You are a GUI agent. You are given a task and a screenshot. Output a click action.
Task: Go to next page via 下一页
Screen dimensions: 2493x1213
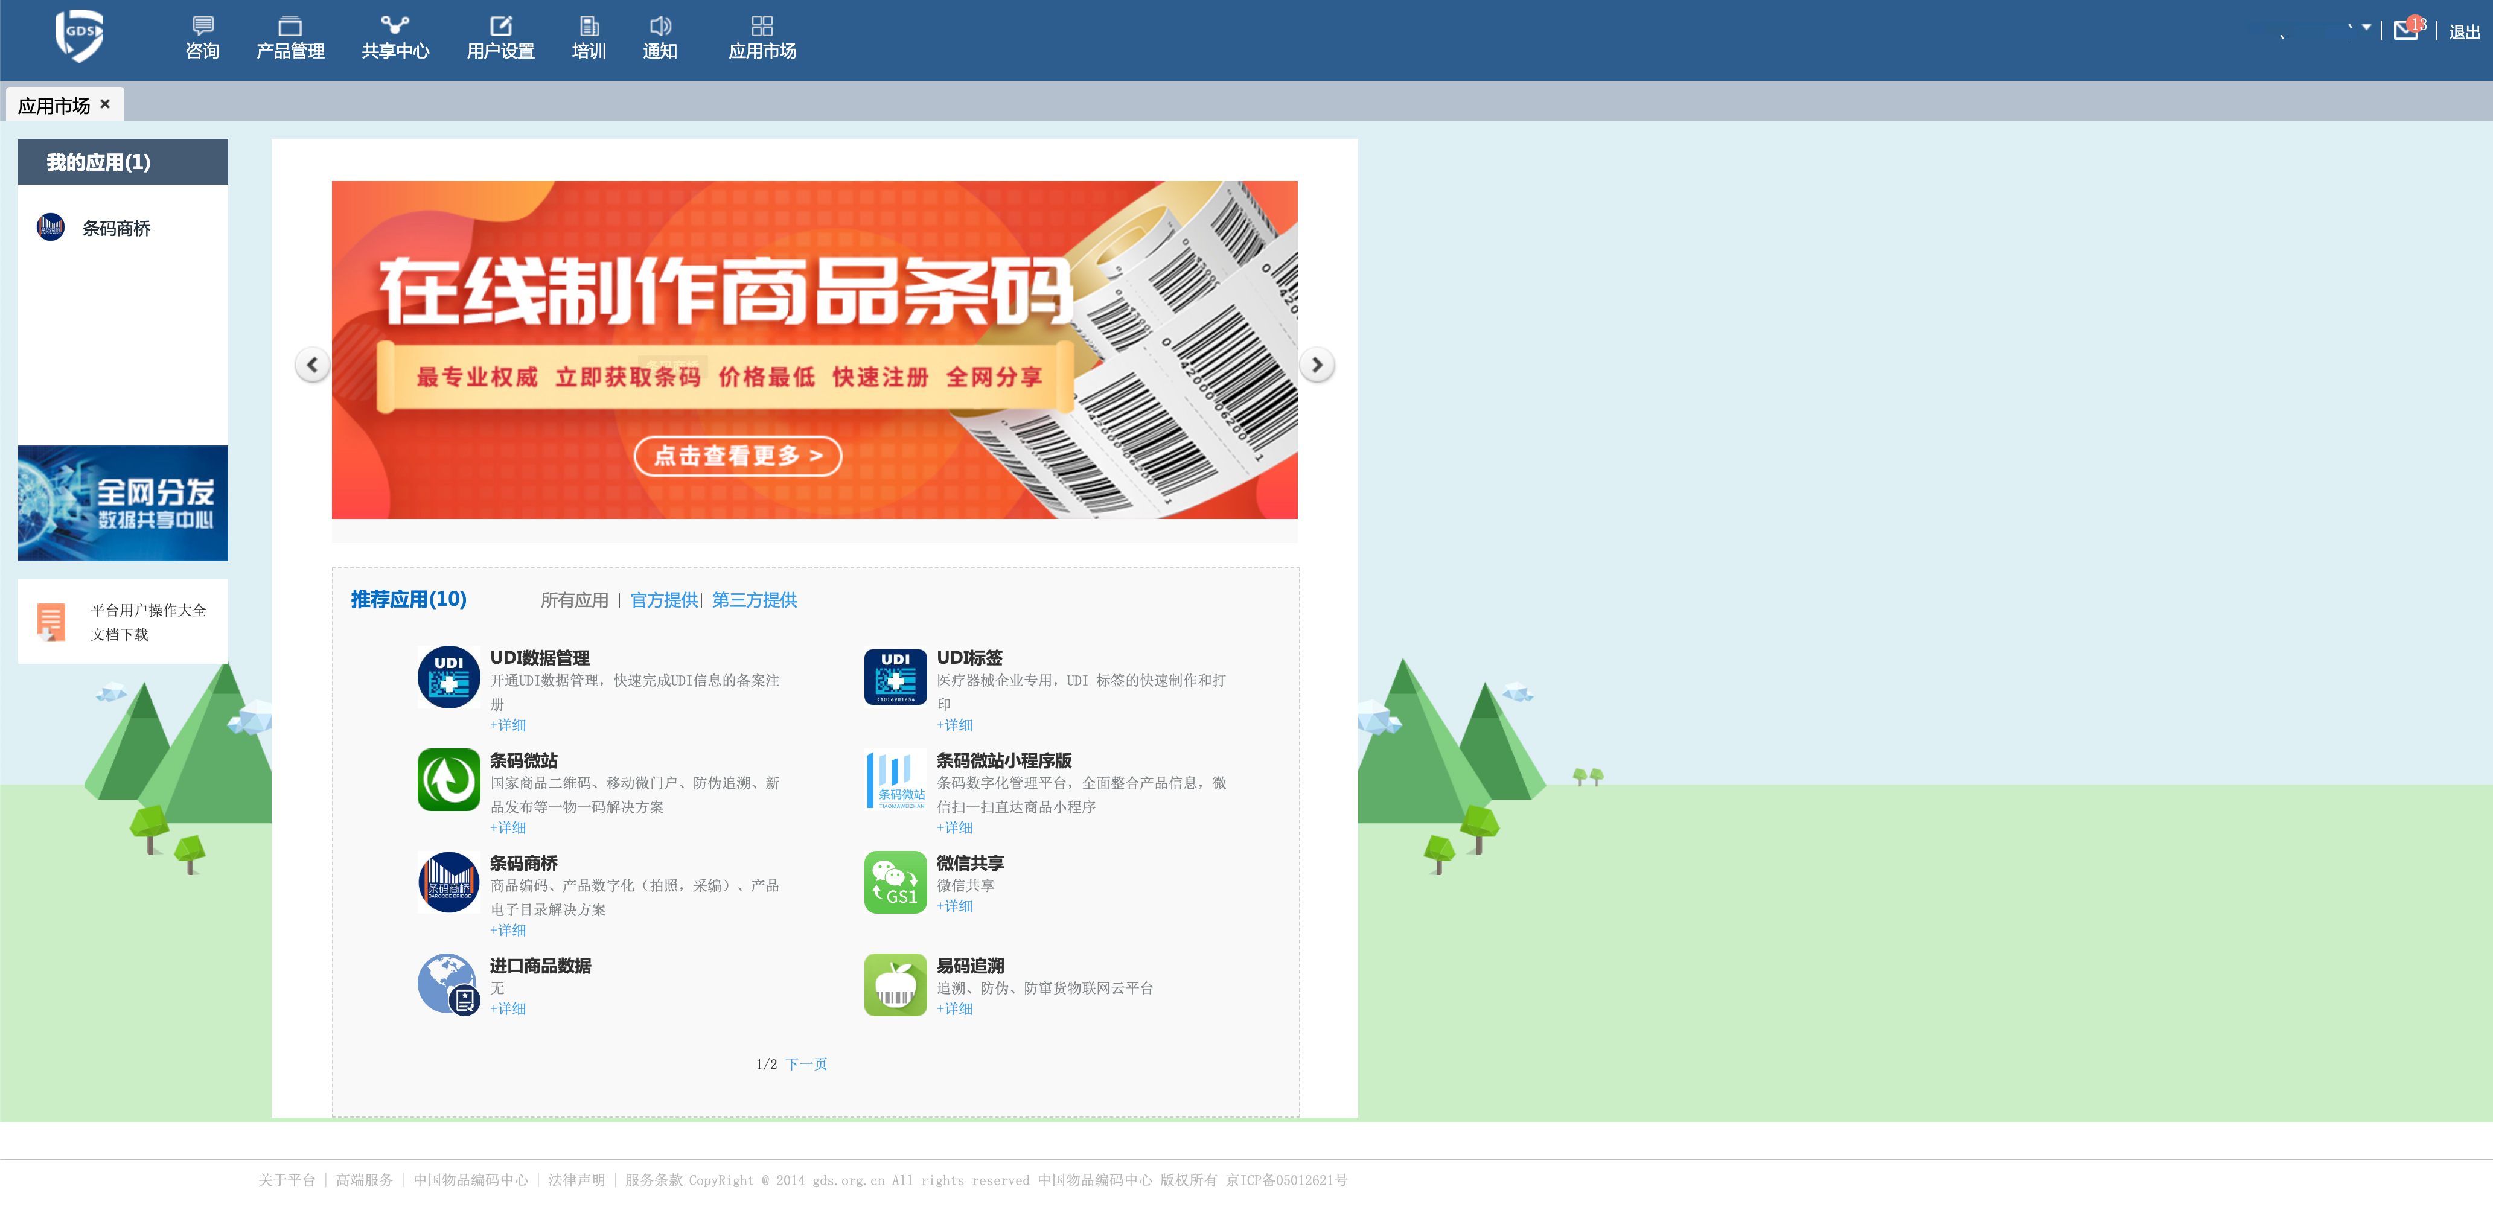coord(806,1063)
